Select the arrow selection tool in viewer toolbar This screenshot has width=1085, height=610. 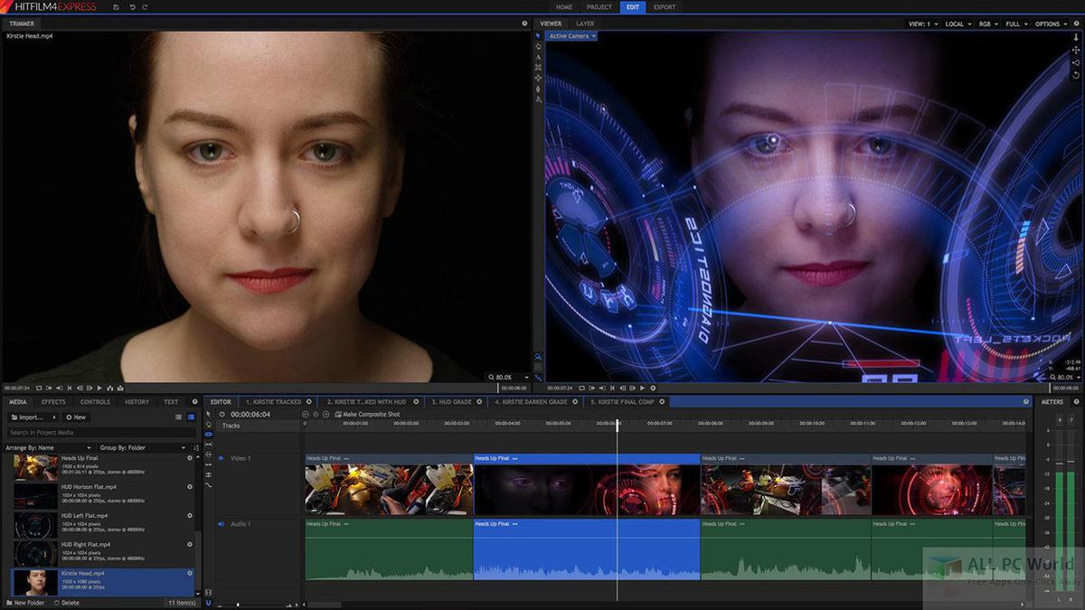(539, 37)
